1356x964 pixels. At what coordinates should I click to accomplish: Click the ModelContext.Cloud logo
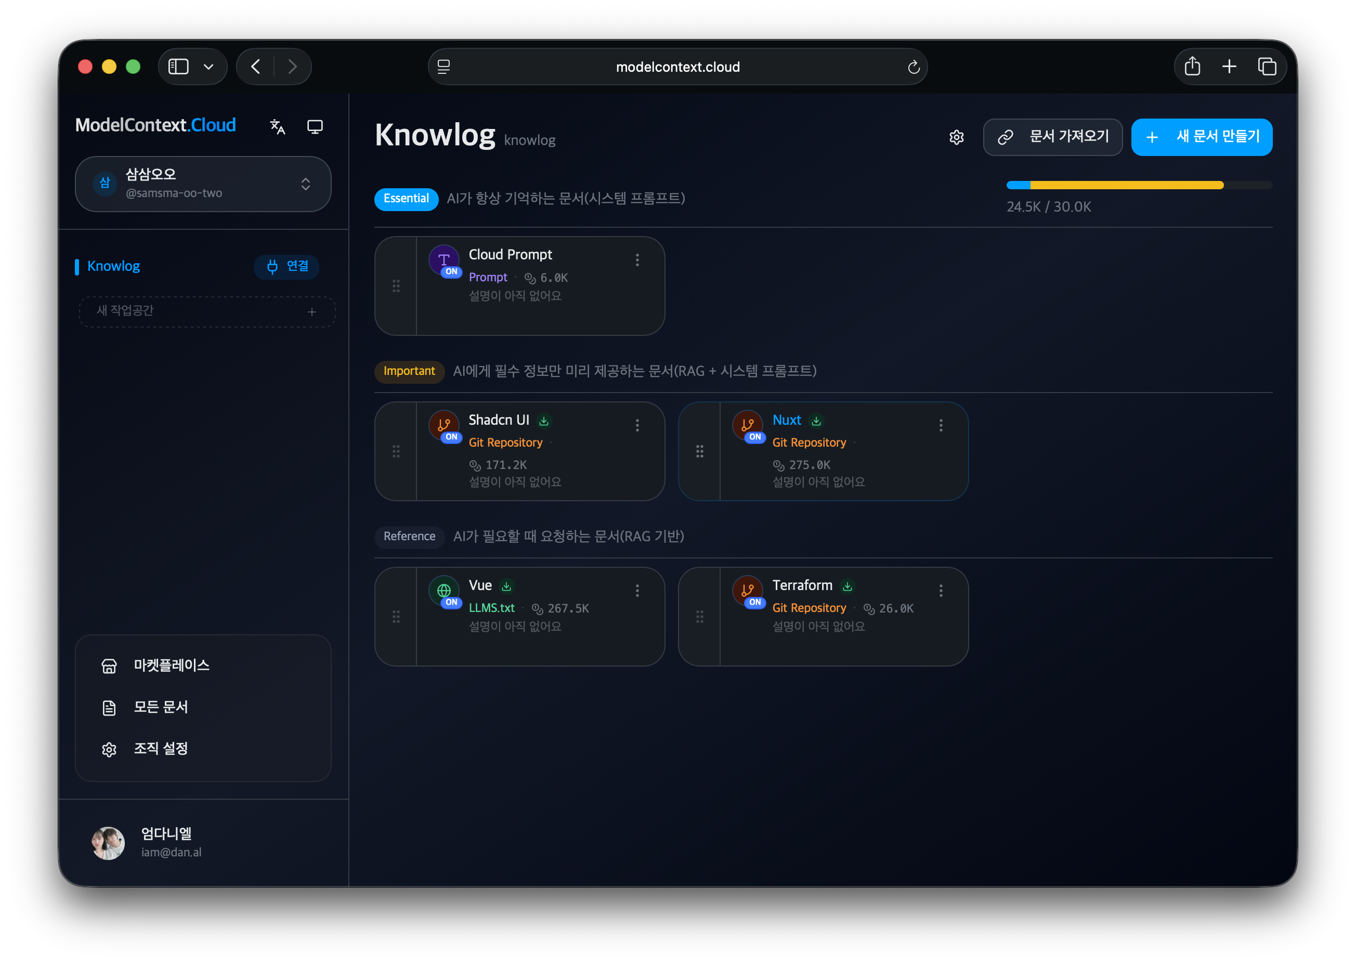click(155, 125)
